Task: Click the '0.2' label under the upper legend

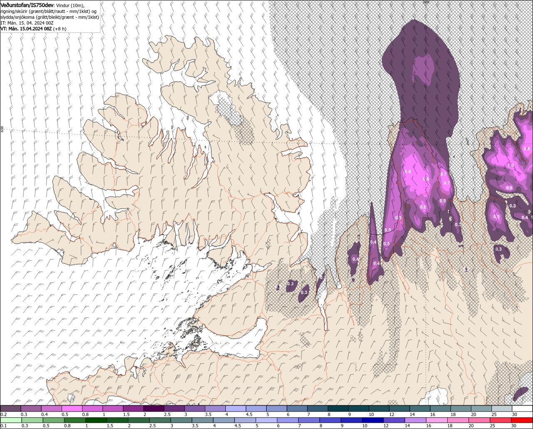Action: point(4,414)
